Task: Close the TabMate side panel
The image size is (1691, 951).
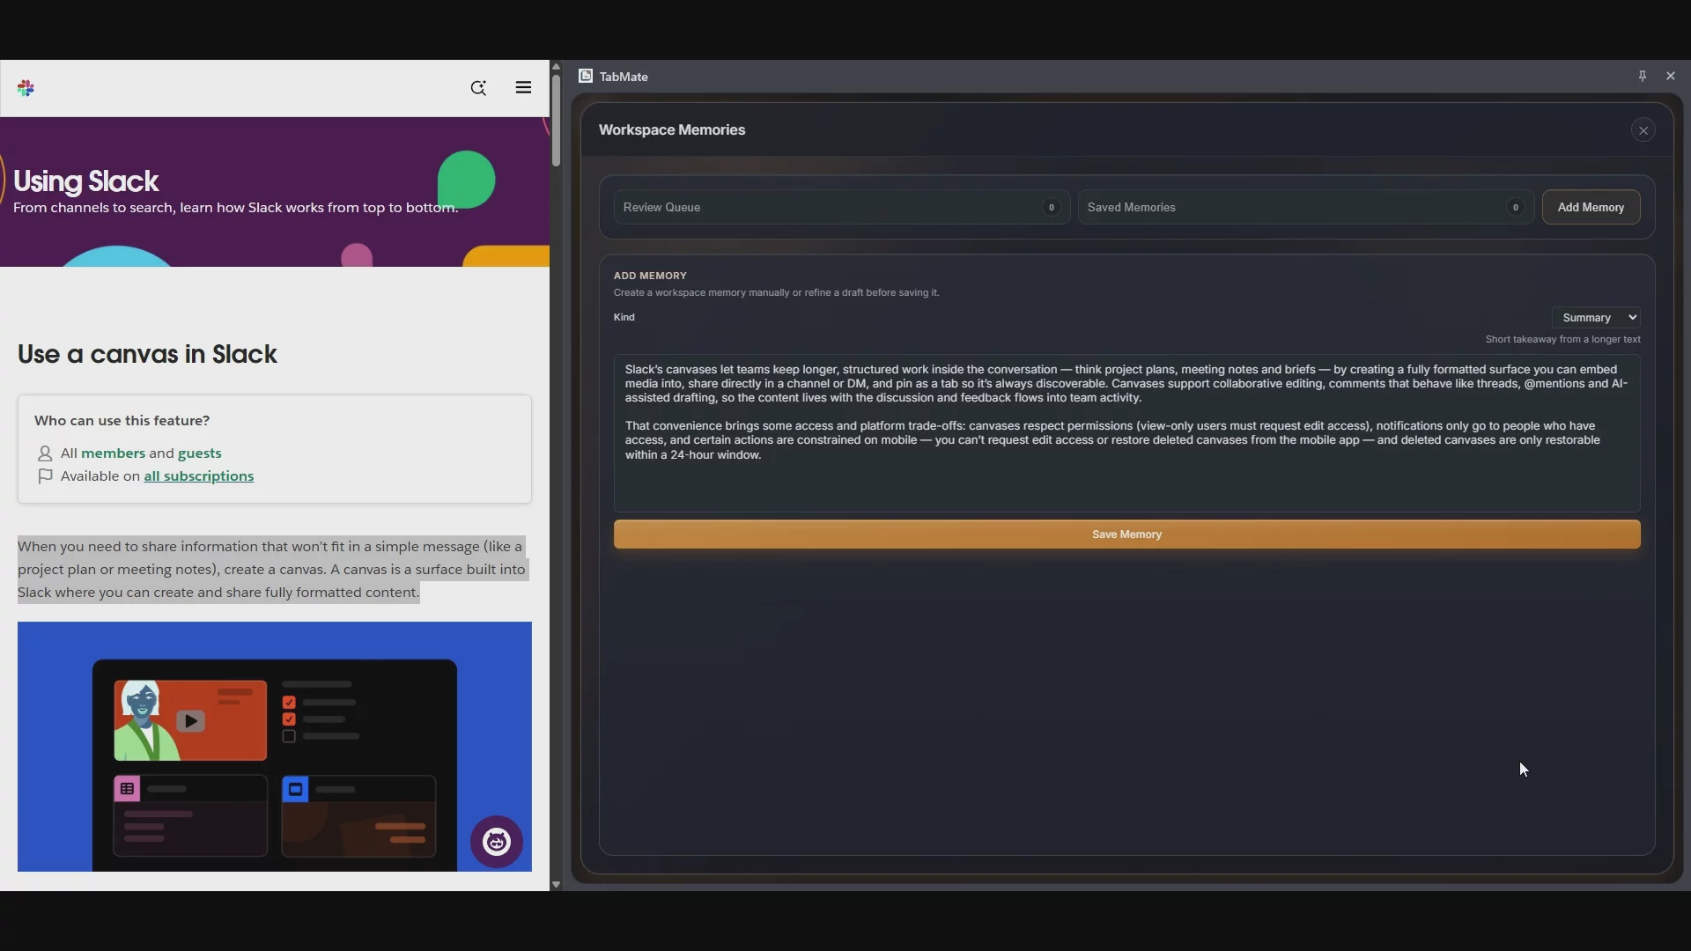Action: click(x=1671, y=76)
